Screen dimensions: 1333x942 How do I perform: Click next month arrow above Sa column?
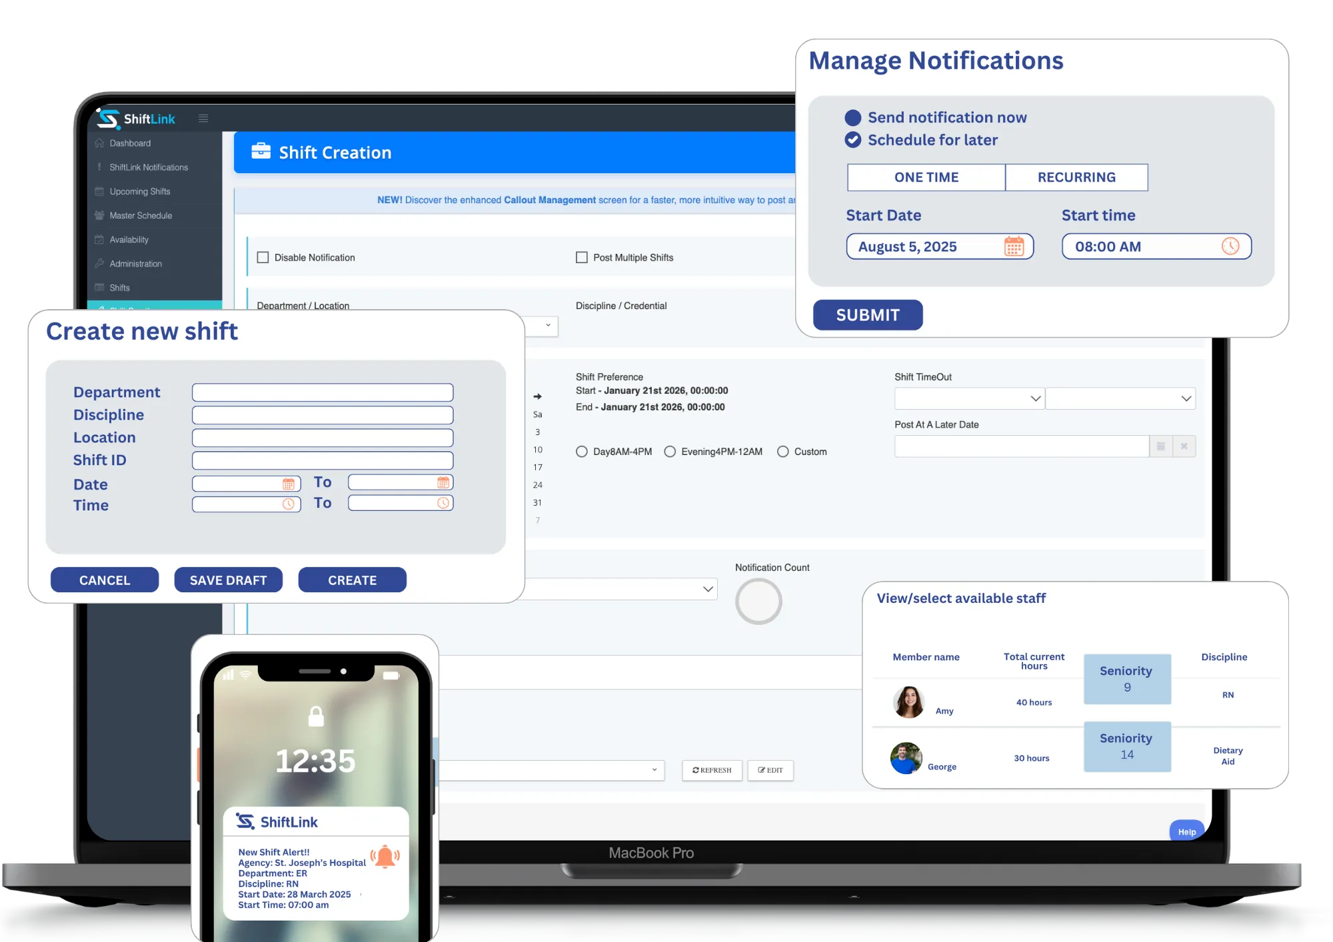[x=537, y=396]
